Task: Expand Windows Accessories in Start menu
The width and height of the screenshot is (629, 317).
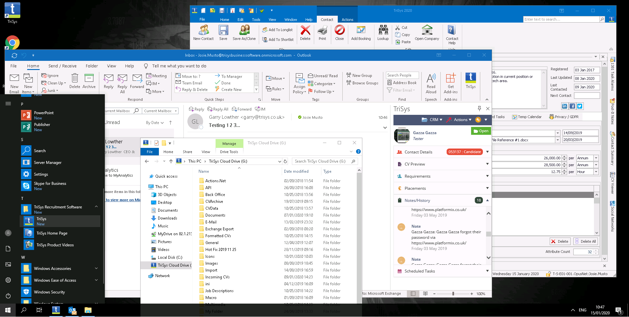Action: [96, 268]
